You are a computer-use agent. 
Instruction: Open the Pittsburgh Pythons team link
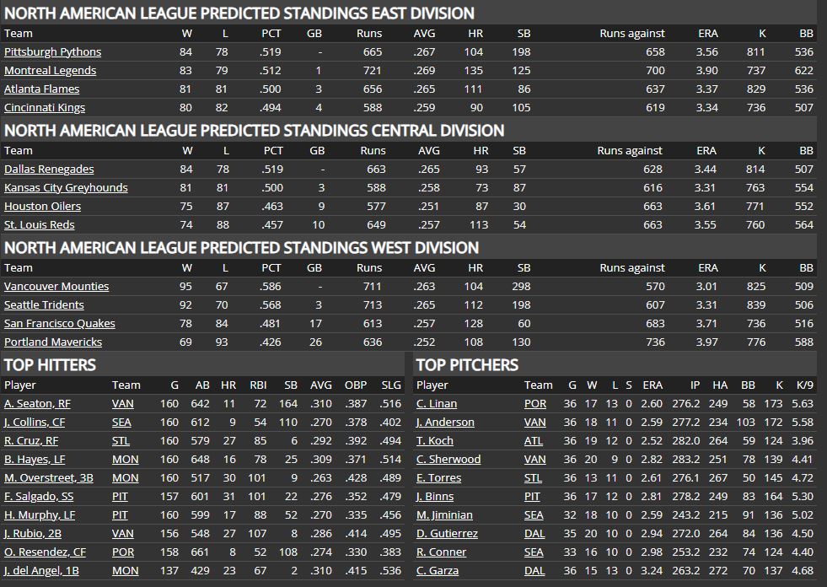pyautogui.click(x=52, y=52)
